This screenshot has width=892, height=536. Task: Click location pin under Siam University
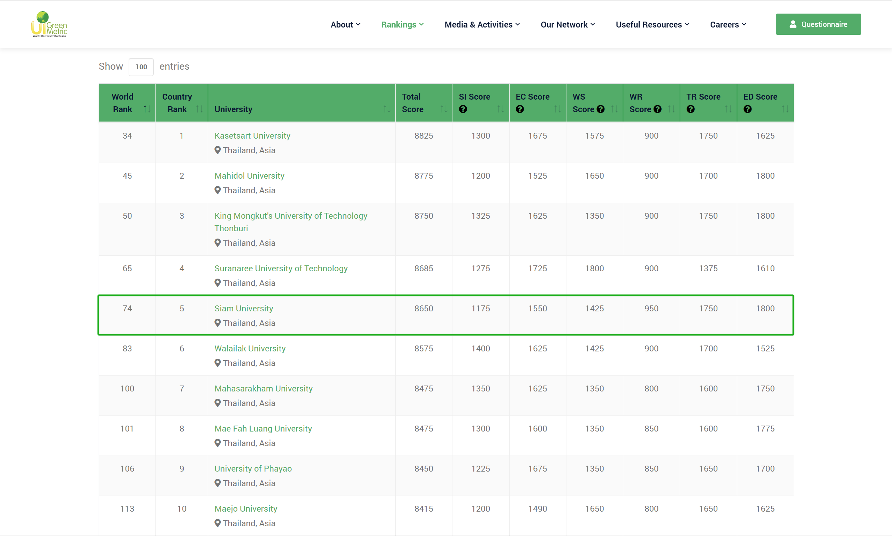tap(218, 323)
